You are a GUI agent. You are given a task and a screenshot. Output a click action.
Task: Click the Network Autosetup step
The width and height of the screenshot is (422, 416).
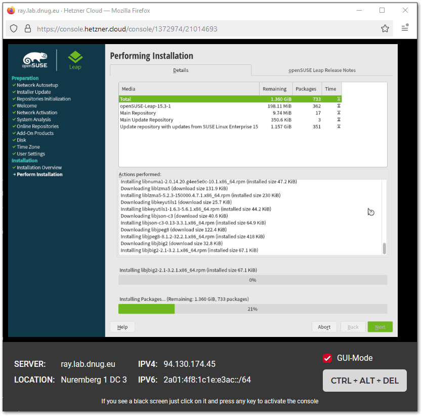37,85
